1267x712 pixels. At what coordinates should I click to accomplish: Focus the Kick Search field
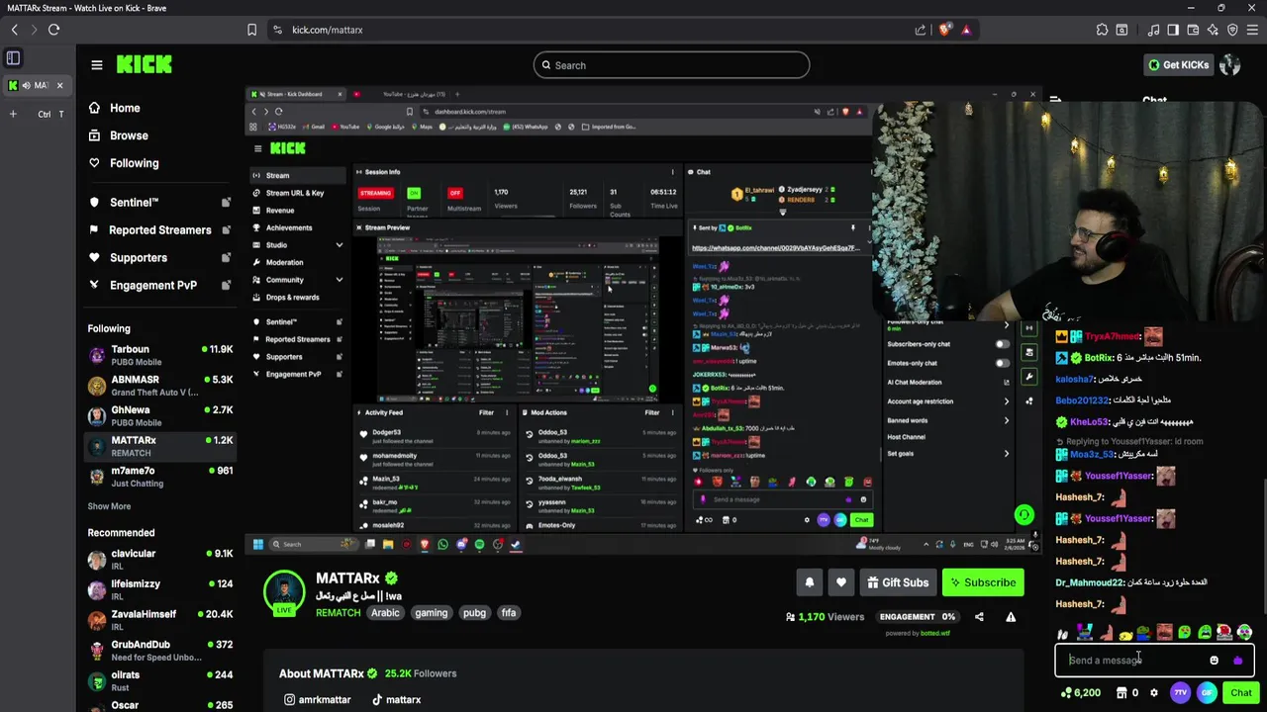click(671, 65)
